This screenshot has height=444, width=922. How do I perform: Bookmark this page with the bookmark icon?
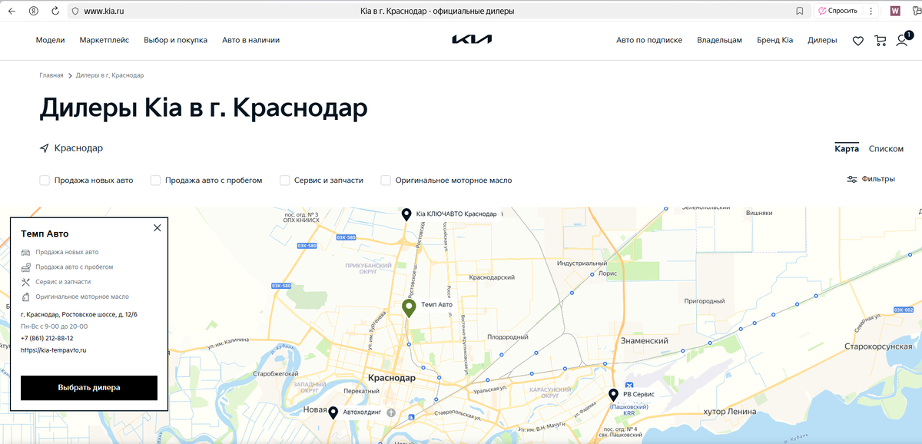[800, 12]
